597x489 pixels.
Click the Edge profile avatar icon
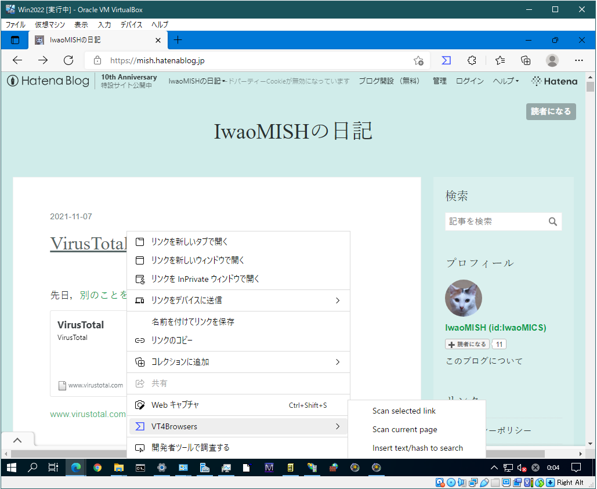(552, 60)
